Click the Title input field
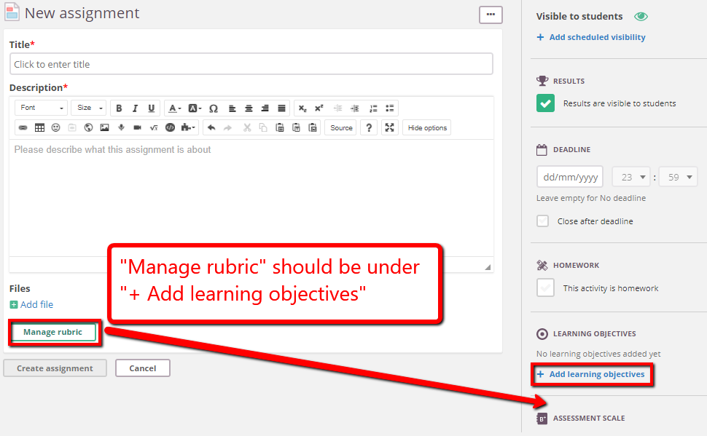The height and width of the screenshot is (436, 707). click(x=251, y=64)
